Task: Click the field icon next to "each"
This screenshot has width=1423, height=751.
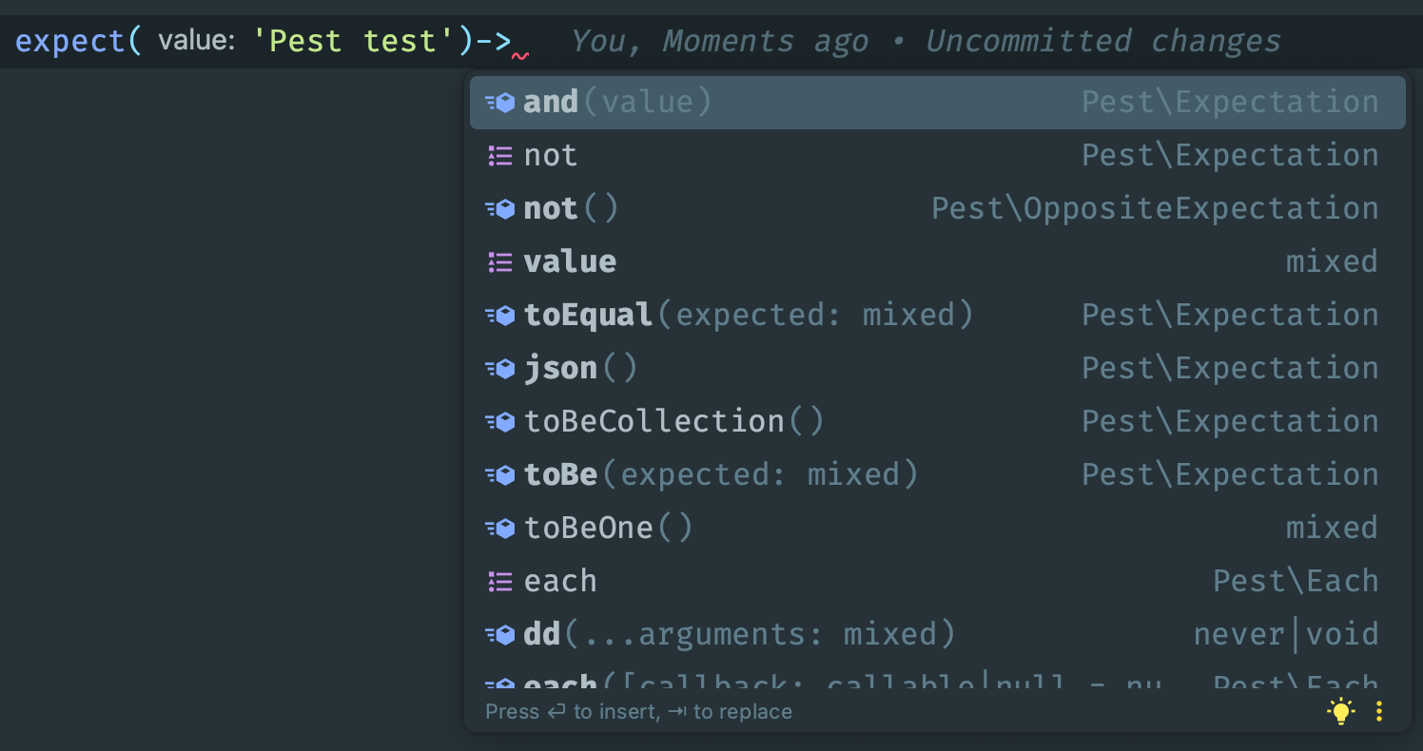Action: point(500,581)
